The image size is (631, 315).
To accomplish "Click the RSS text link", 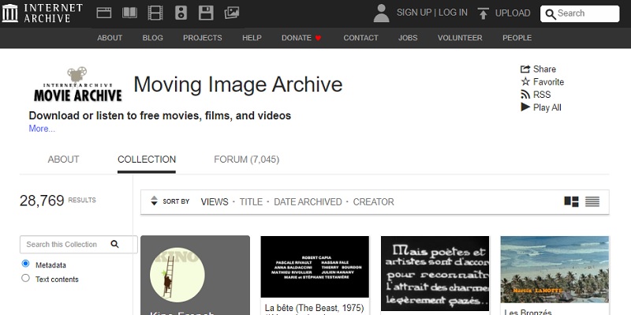I will coord(542,95).
